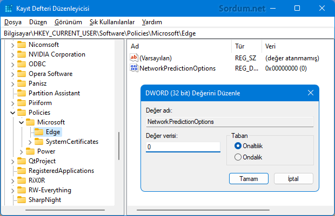335x216 pixels.
Task: Click the ODBC folder icon
Action: click(x=22, y=64)
